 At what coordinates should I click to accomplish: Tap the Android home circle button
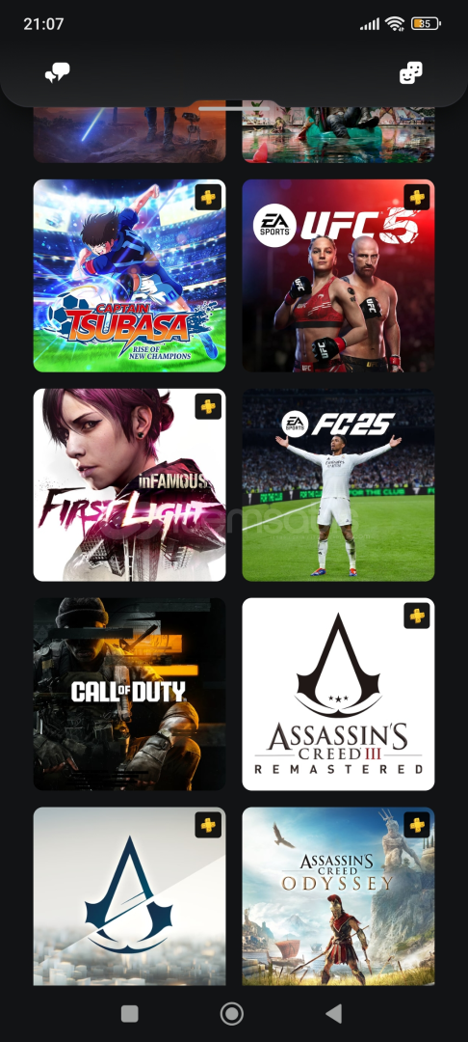[231, 1013]
